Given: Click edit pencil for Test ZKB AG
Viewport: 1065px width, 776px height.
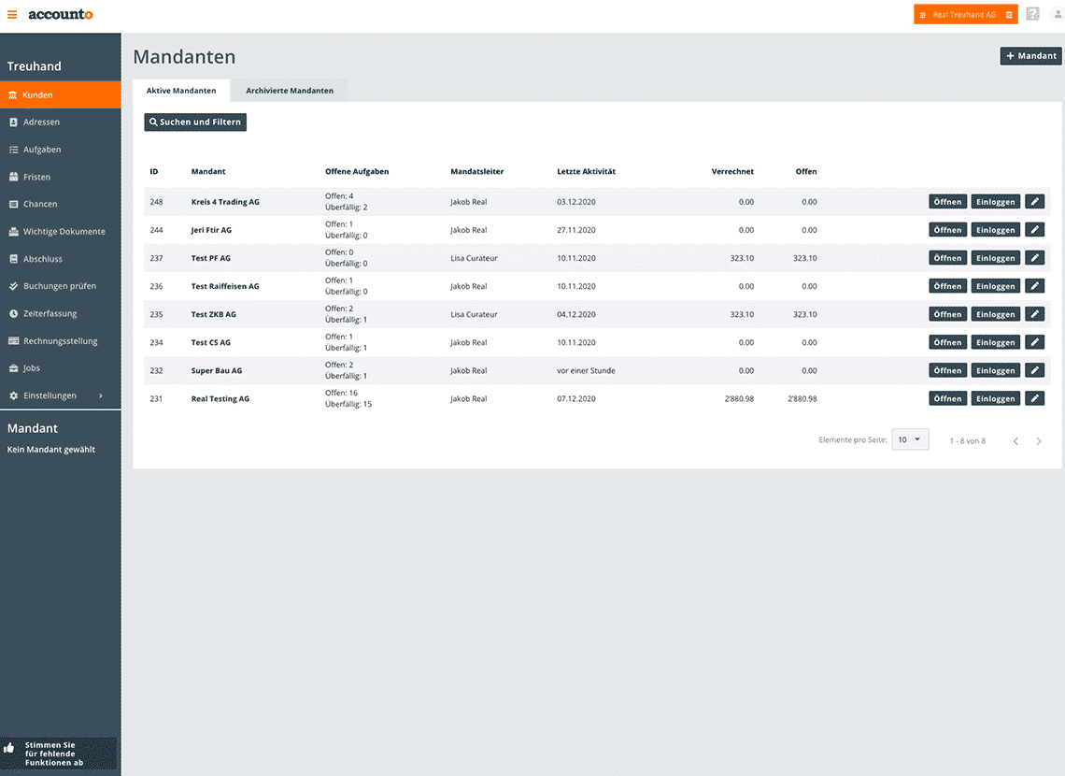Looking at the screenshot, I should click(x=1034, y=315).
